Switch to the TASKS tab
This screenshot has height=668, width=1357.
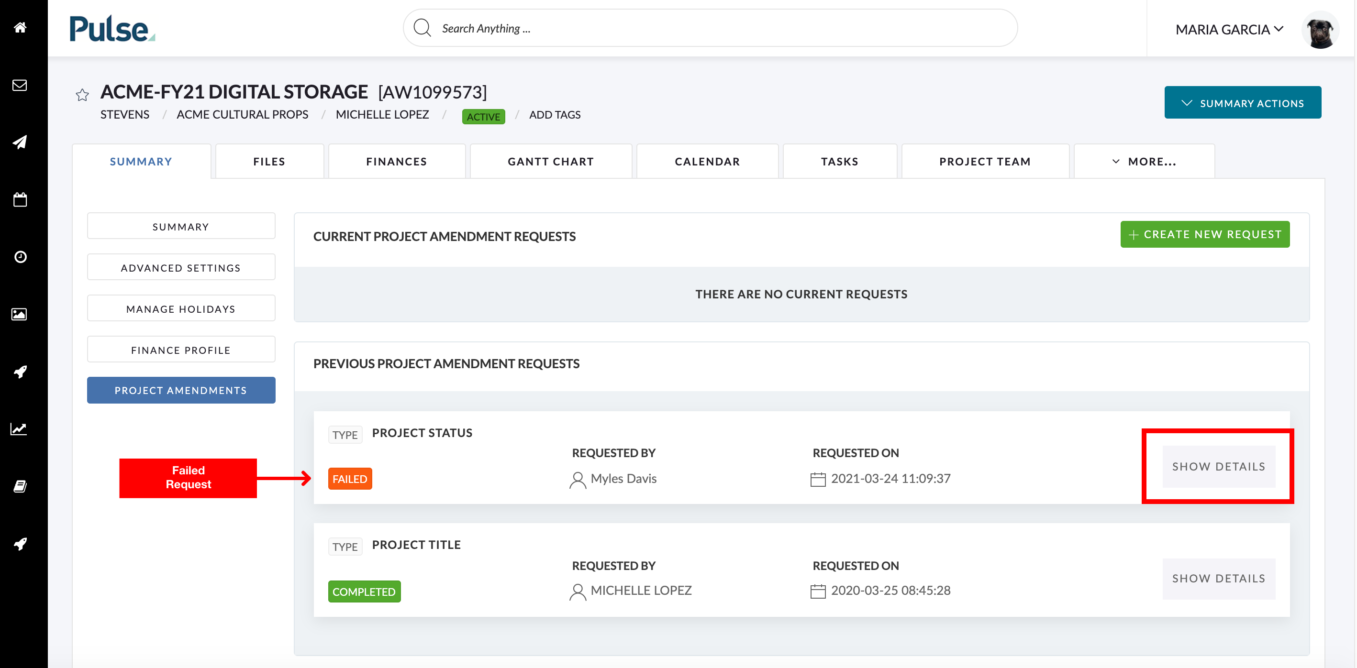click(x=840, y=162)
